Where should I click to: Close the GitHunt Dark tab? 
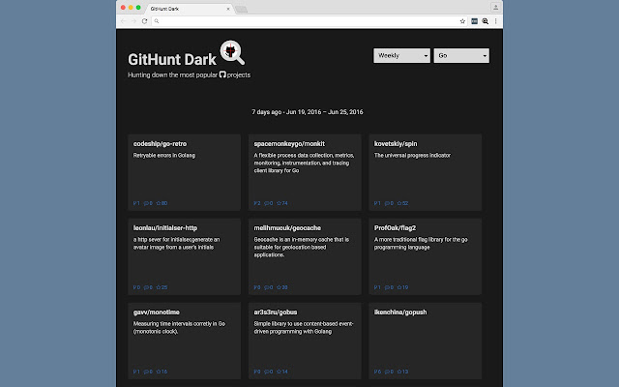click(x=228, y=9)
